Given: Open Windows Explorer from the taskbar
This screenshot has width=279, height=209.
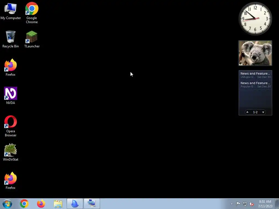Looking at the screenshot, I should [58, 204].
